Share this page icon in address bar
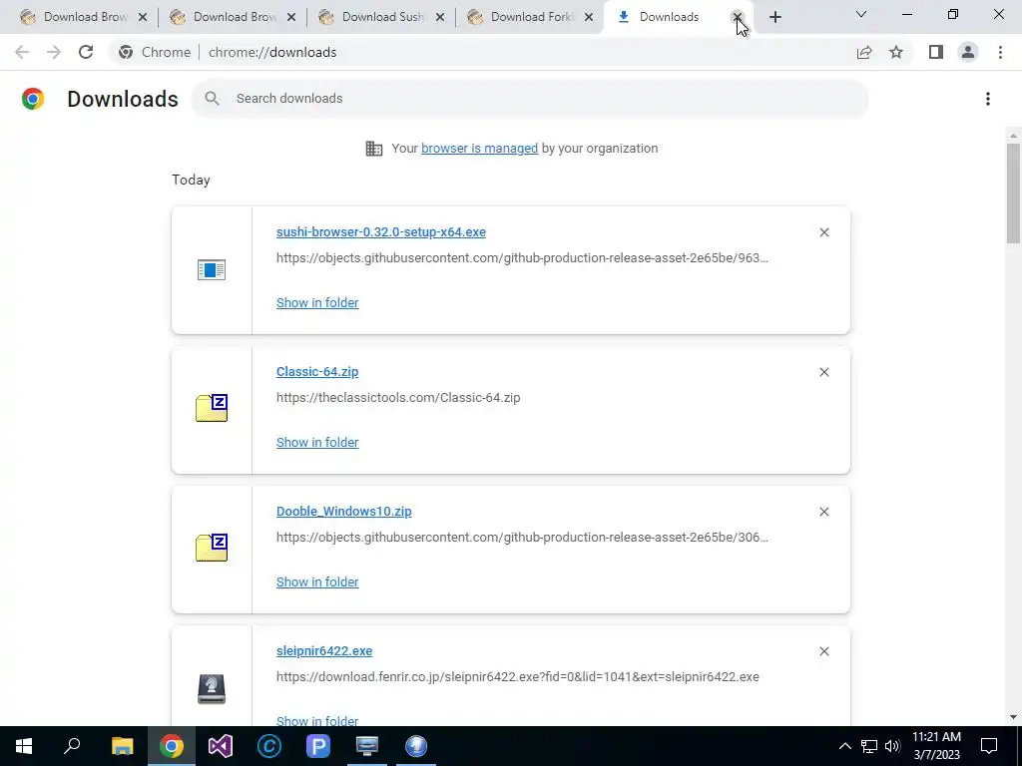 point(864,52)
